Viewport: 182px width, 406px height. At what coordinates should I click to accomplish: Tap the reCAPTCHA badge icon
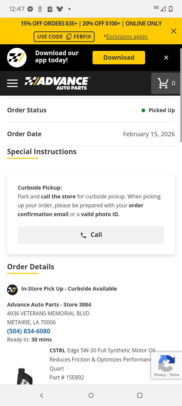coord(166,363)
